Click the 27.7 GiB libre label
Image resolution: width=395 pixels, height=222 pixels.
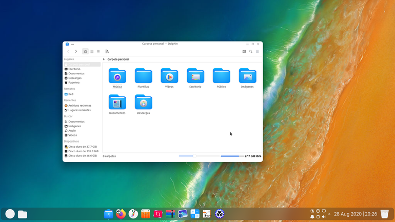[x=253, y=156]
